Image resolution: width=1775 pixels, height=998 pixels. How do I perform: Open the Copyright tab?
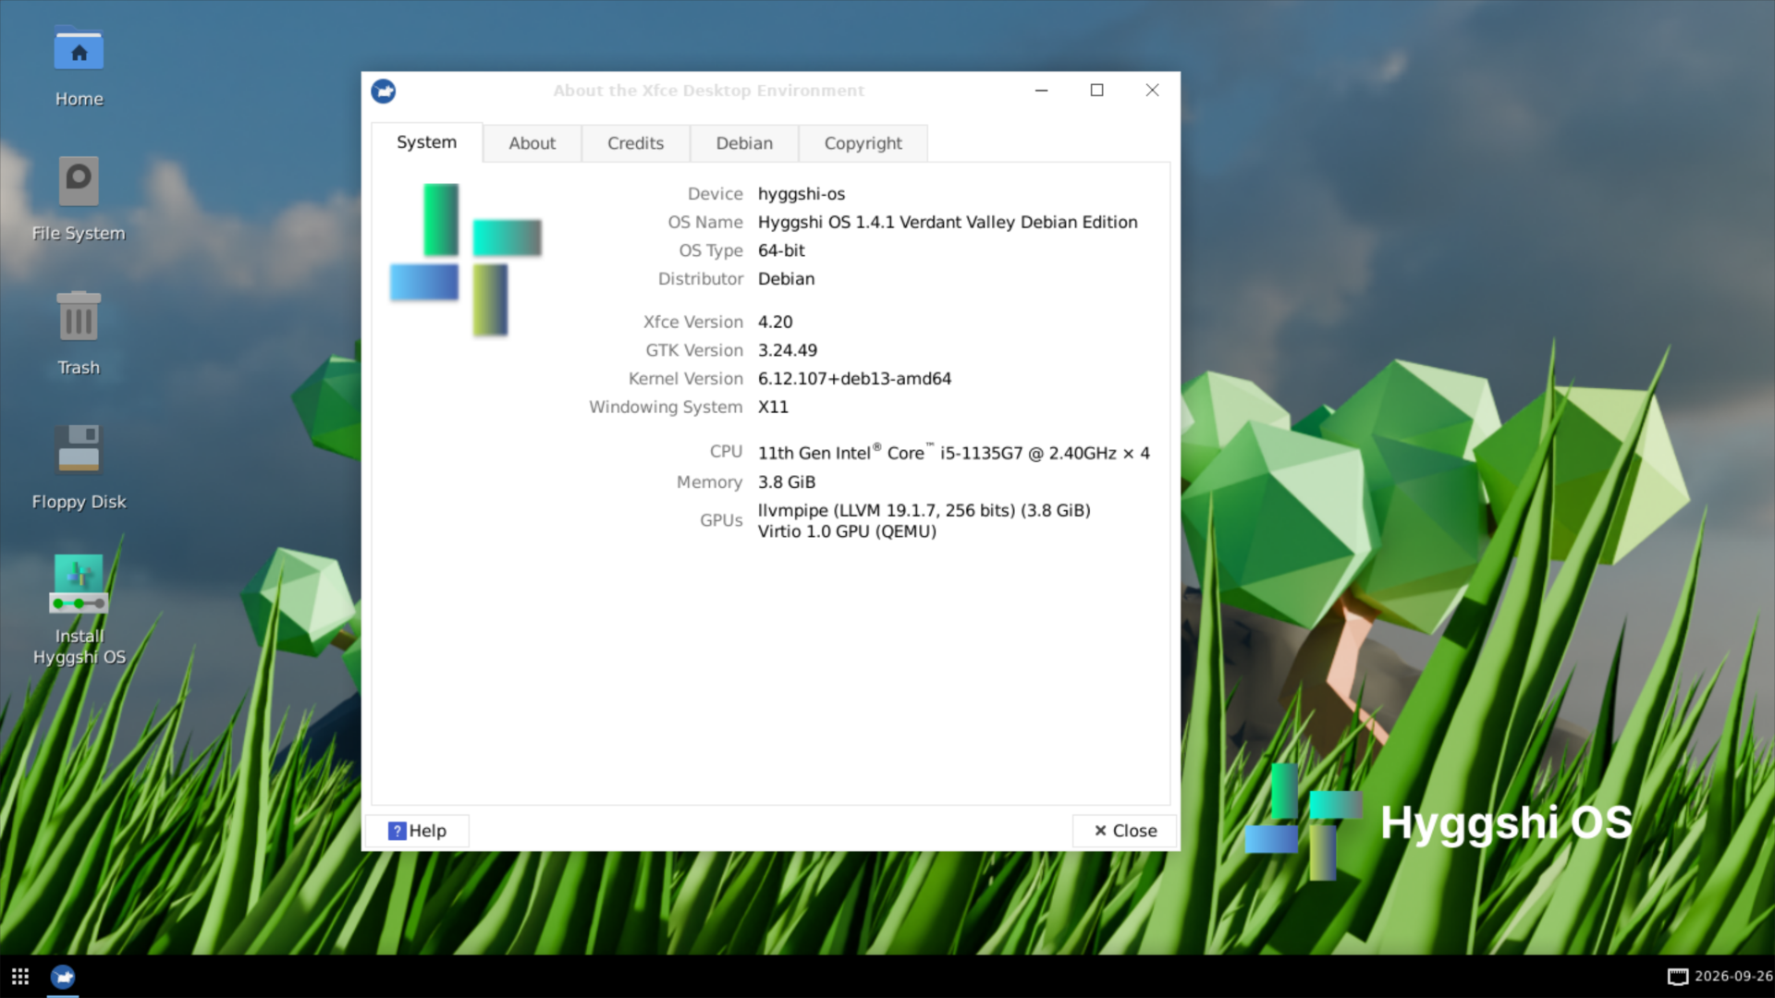click(x=863, y=143)
